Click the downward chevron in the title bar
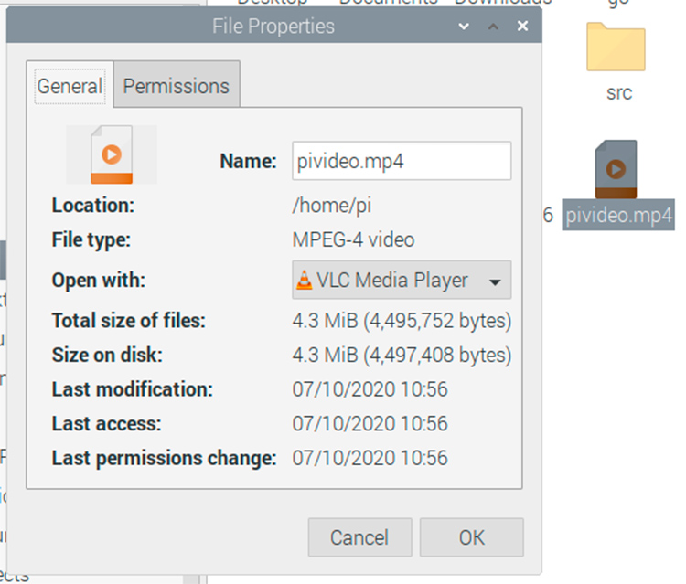This screenshot has height=584, width=686. (x=463, y=27)
